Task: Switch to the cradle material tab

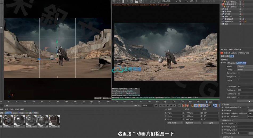Action: [x=22, y=113]
